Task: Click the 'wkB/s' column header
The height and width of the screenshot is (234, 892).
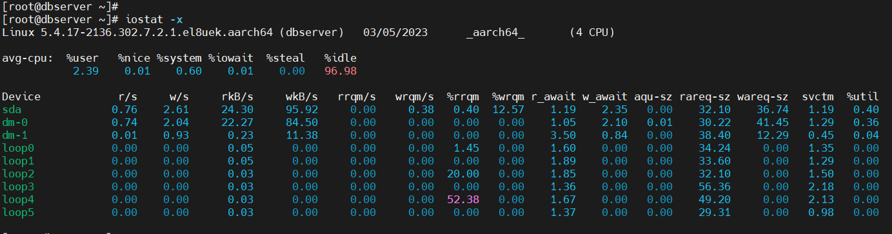Action: pyautogui.click(x=302, y=96)
